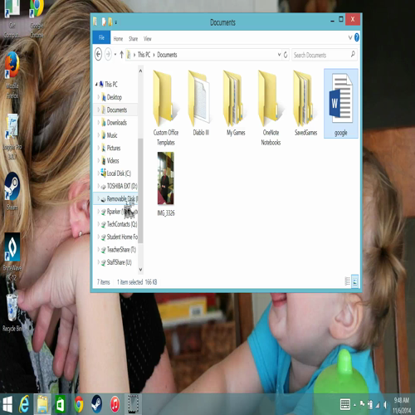Open the Diablo III folder
415x415 pixels.
tap(201, 103)
